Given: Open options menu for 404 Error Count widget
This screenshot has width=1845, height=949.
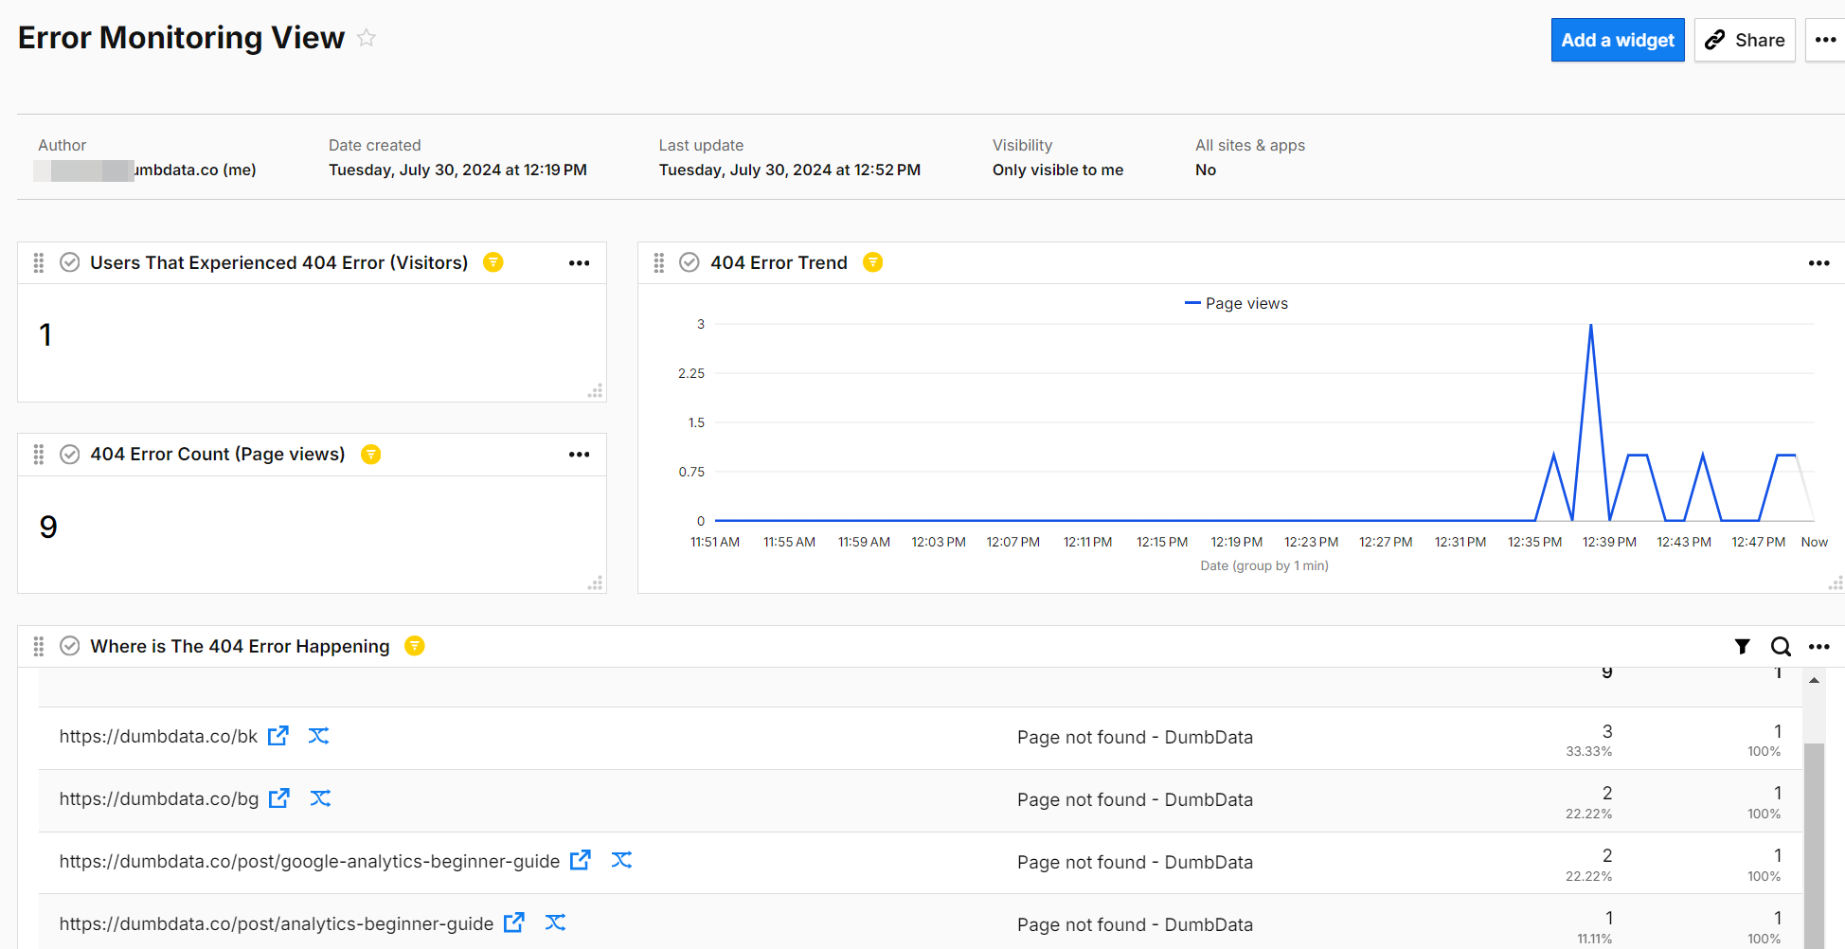Looking at the screenshot, I should click(579, 455).
